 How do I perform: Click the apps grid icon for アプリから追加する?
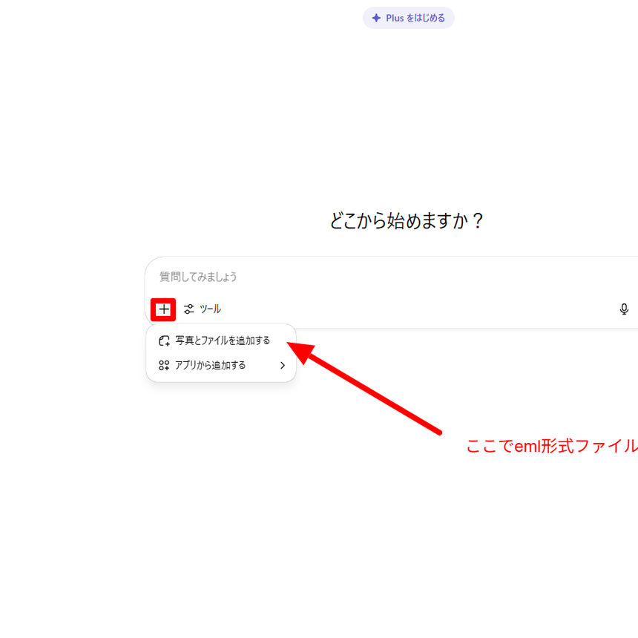(x=165, y=365)
